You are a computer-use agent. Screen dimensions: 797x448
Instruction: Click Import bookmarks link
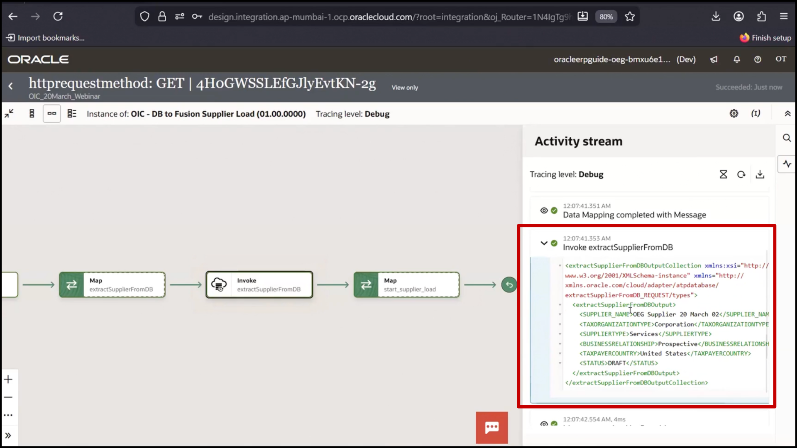(45, 38)
